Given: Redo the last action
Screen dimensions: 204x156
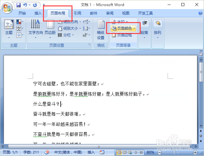Looking at the screenshot, I should (x=35, y=5).
